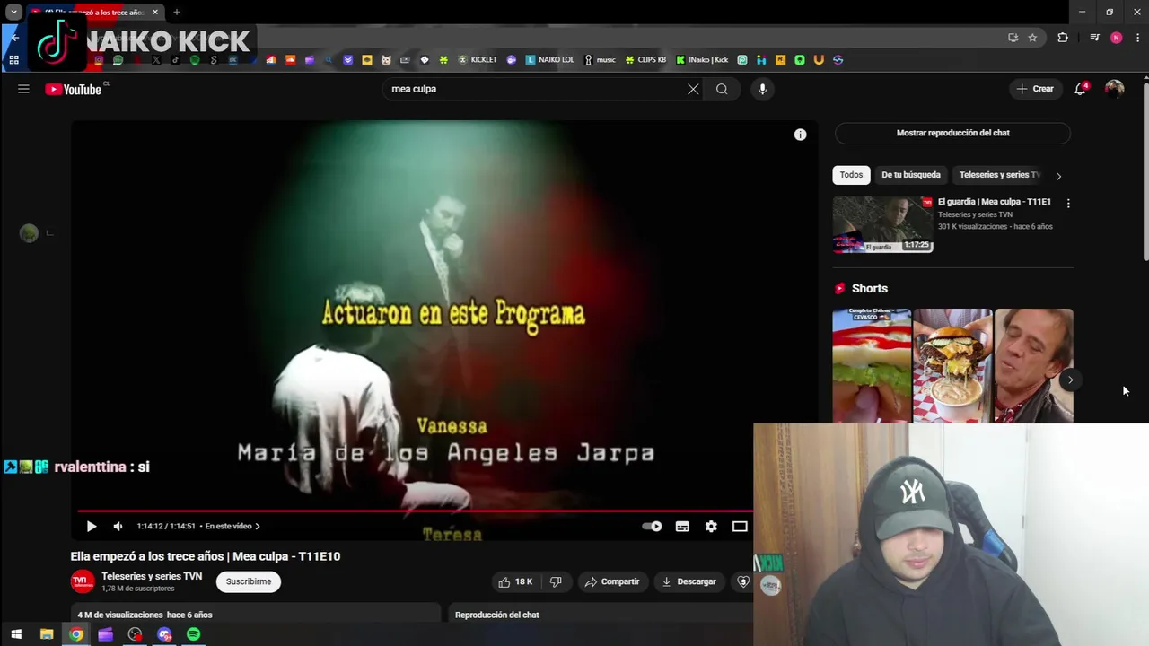Open 'El guardia' video thumbnail
This screenshot has width=1149, height=646.
pos(882,224)
